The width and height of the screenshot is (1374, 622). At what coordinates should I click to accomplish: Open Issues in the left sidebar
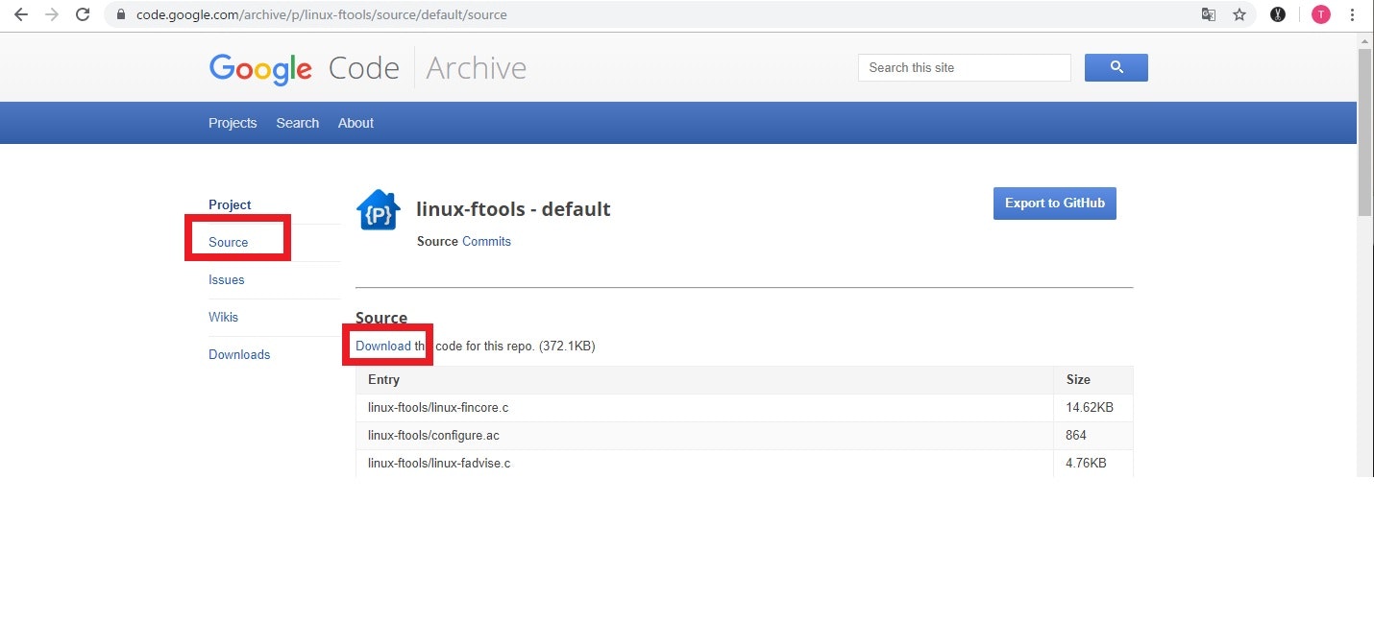(226, 279)
